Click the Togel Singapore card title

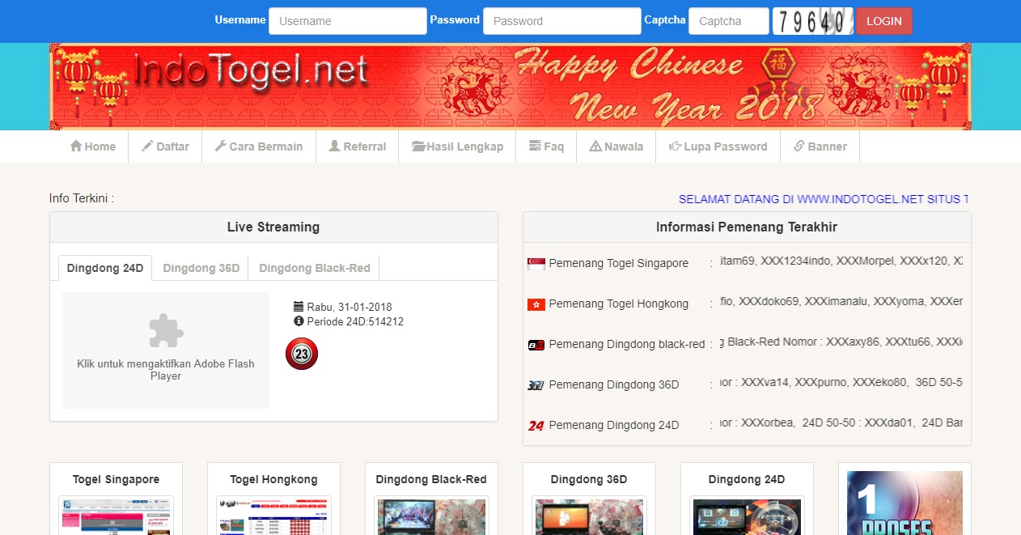coord(116,479)
